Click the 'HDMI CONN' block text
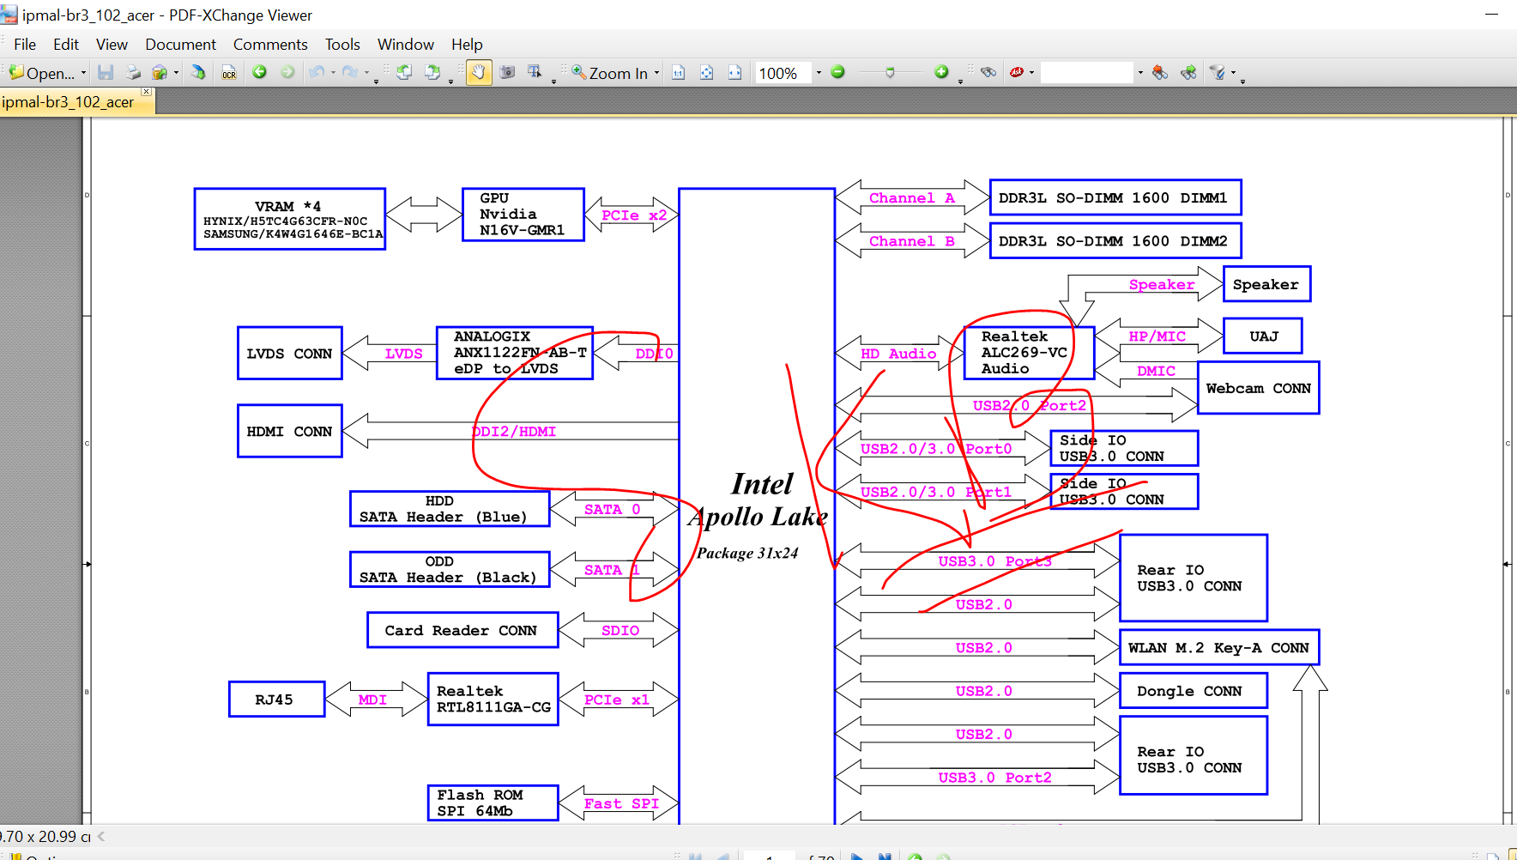The height and width of the screenshot is (860, 1517). point(289,432)
